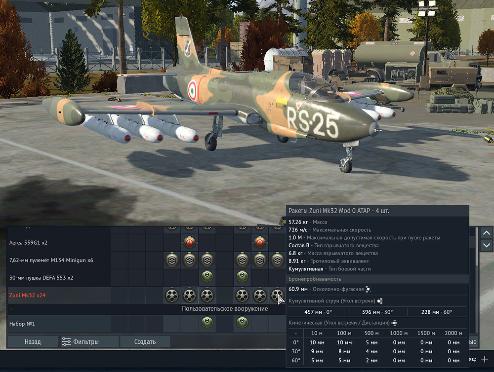Select the right Aerea 559G1 red pylon icon

pos(260,243)
